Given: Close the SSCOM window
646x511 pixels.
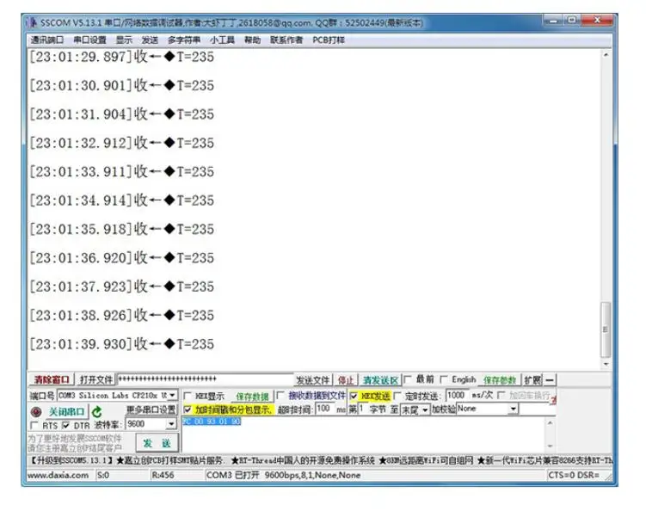Looking at the screenshot, I should point(597,20).
